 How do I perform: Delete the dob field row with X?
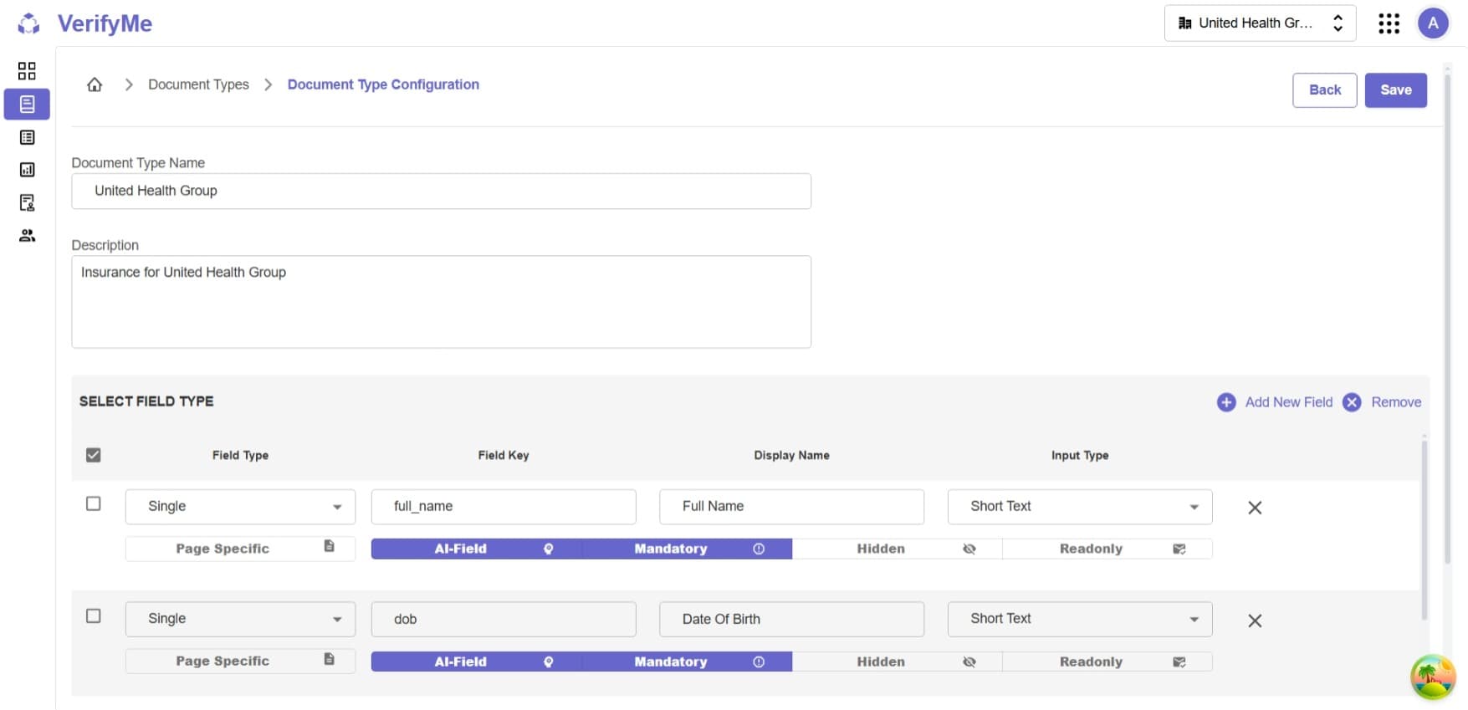tap(1255, 621)
